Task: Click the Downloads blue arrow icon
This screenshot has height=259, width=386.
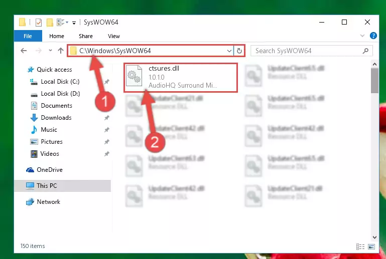Action: coord(34,118)
